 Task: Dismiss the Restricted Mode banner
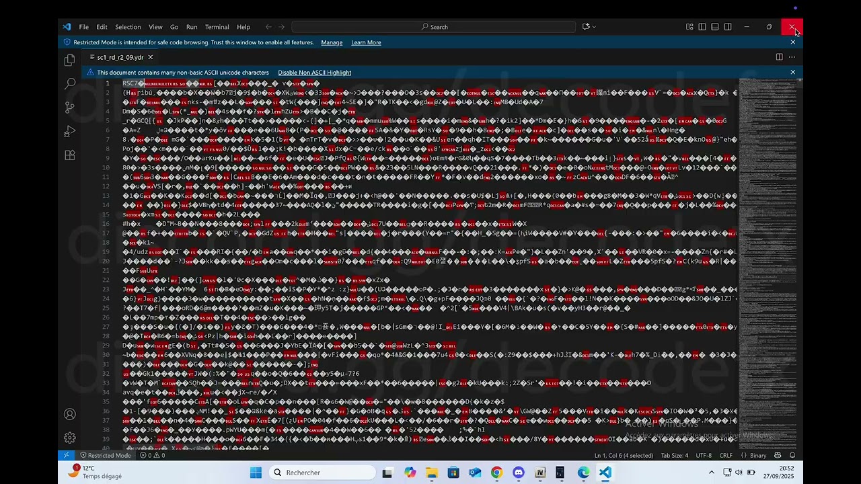(792, 42)
